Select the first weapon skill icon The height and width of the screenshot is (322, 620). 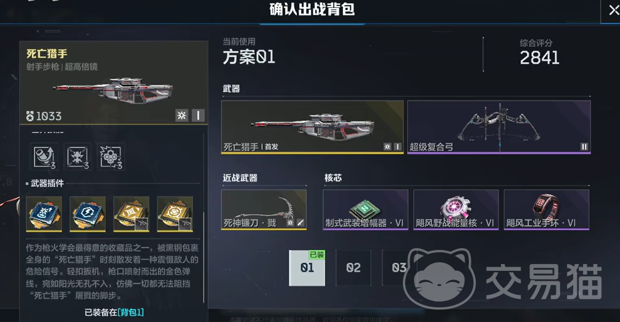tap(44, 156)
